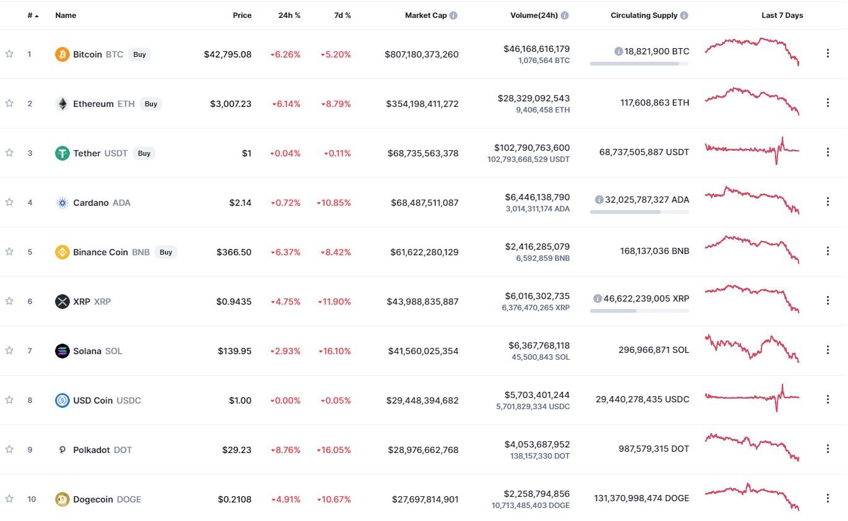Viewport: 848px width, 521px height.
Task: Toggle the watchlist star for Cardano
Action: tap(9, 202)
